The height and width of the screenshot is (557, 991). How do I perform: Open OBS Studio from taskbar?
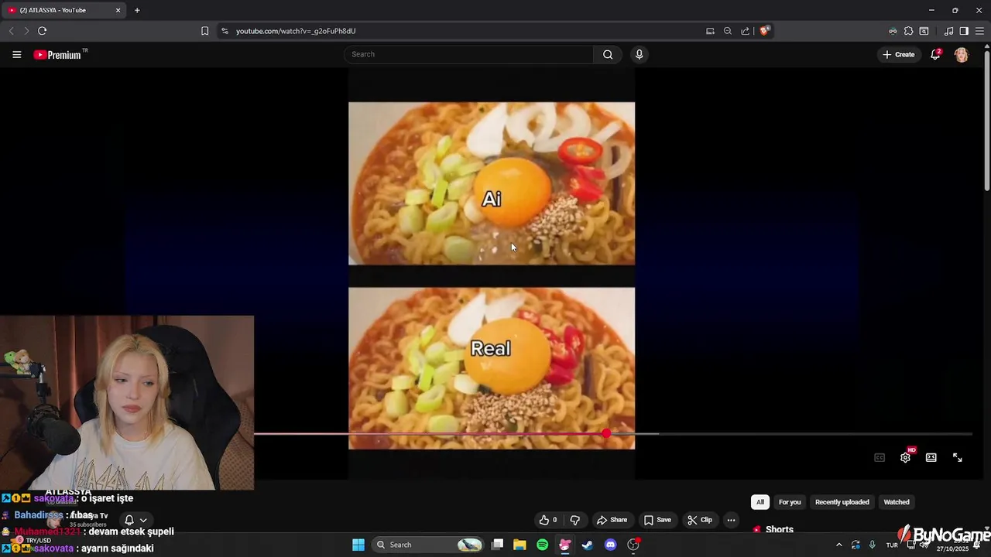click(633, 545)
